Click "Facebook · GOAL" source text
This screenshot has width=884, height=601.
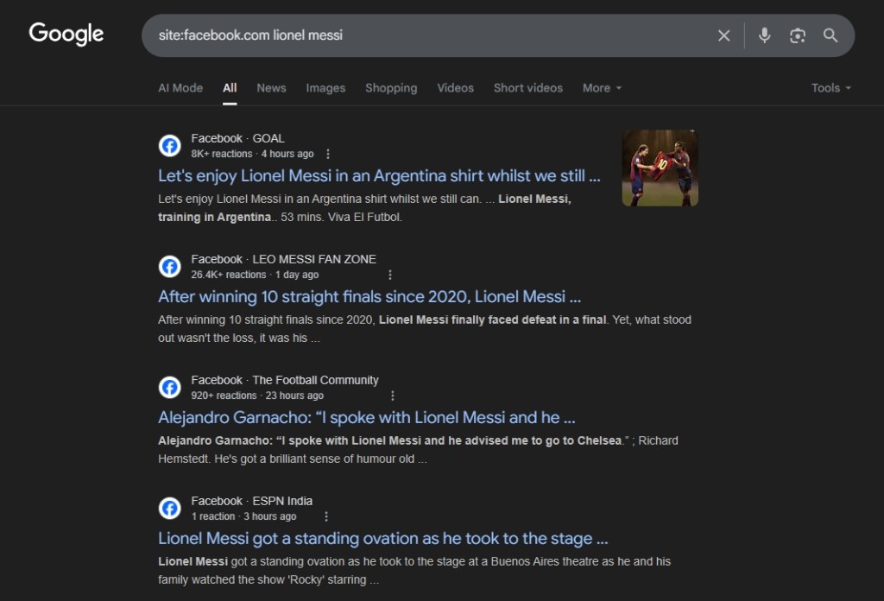[x=237, y=138]
